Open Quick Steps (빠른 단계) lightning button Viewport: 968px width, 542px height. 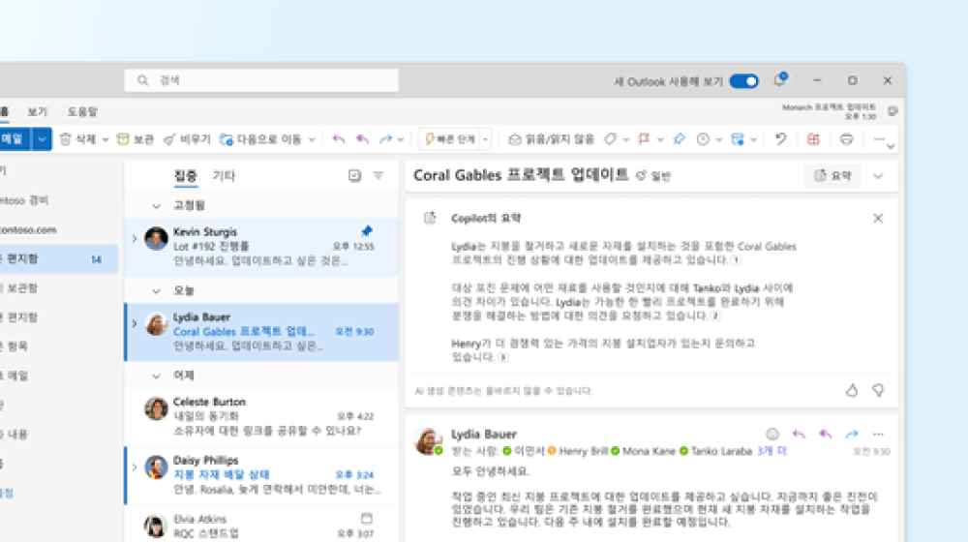[451, 139]
